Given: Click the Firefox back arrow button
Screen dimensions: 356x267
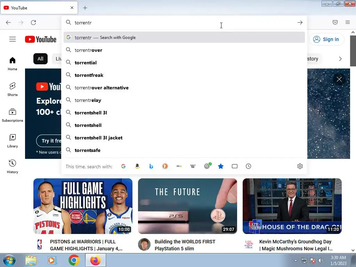Looking at the screenshot, I should coord(8,23).
